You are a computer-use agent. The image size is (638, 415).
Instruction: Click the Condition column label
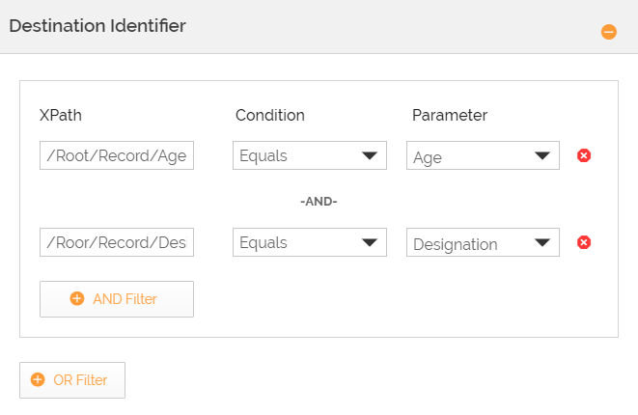[x=269, y=115]
